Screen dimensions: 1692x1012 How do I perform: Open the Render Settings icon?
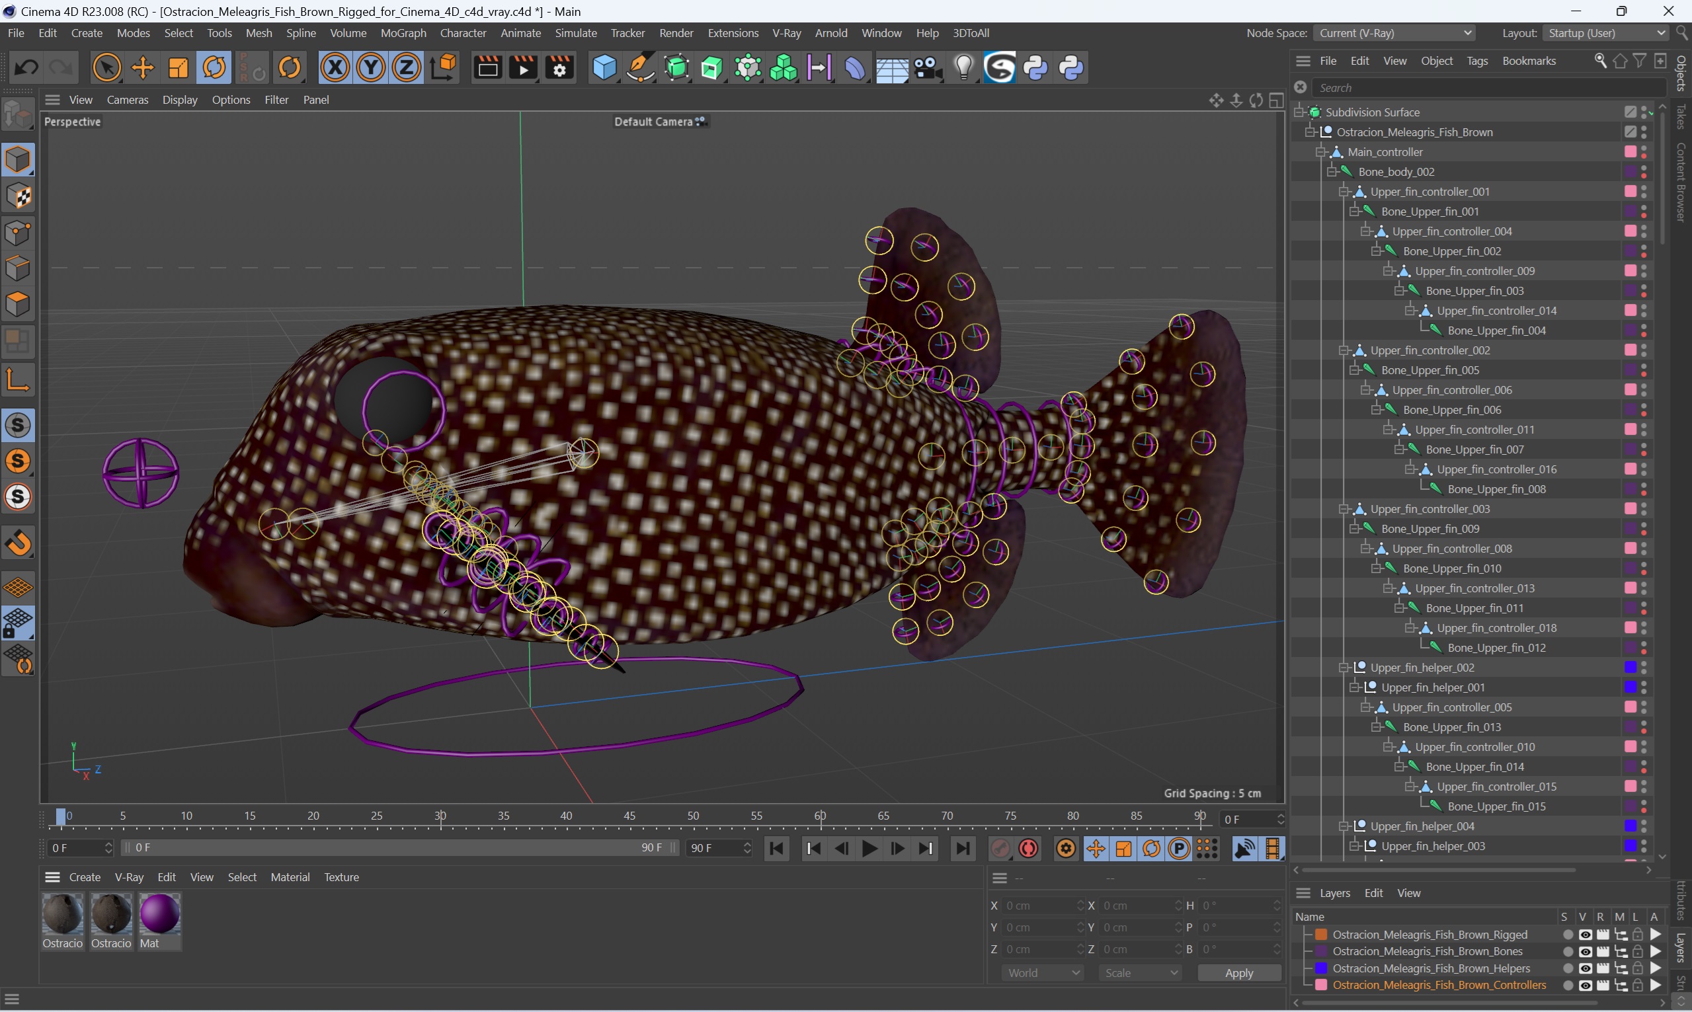click(559, 67)
